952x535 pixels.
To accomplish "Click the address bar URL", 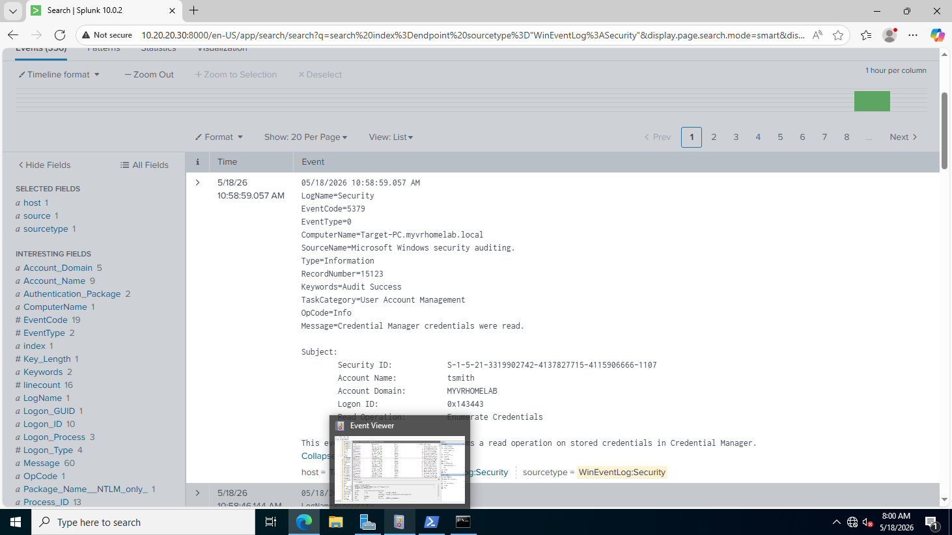I will pos(473,35).
